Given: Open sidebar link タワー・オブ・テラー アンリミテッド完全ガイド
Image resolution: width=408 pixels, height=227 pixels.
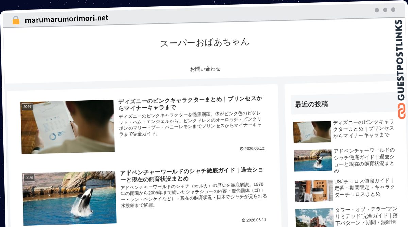Looking at the screenshot, I should tap(366, 217).
